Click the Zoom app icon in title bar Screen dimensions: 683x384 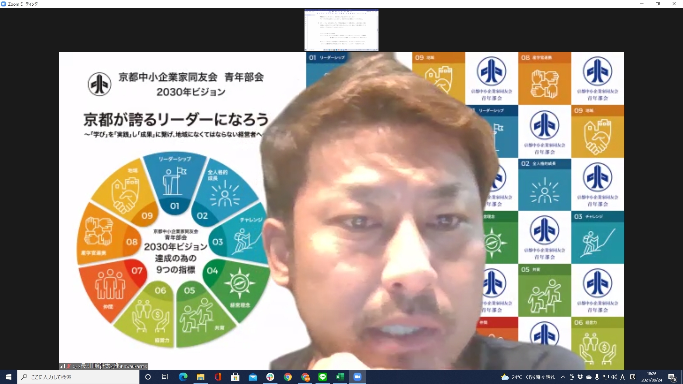point(4,4)
